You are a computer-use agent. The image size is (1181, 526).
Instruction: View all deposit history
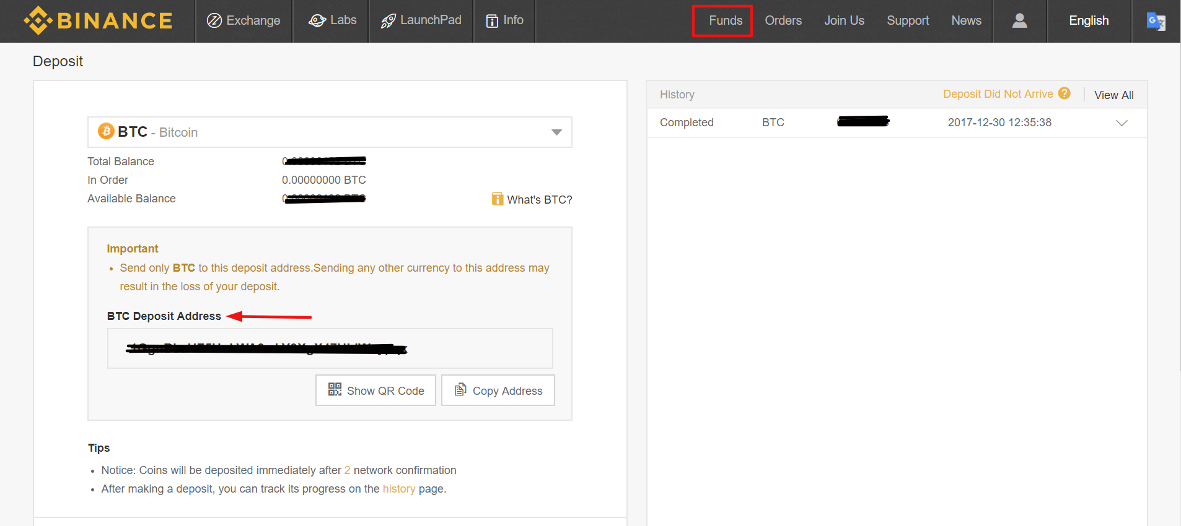point(1113,95)
